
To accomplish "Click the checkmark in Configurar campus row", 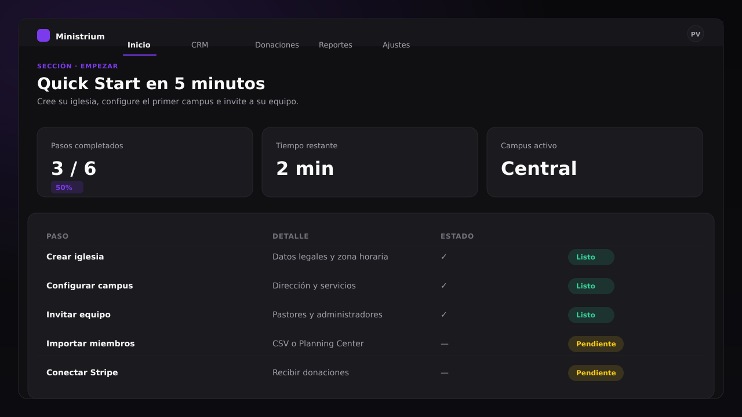I will tap(444, 286).
